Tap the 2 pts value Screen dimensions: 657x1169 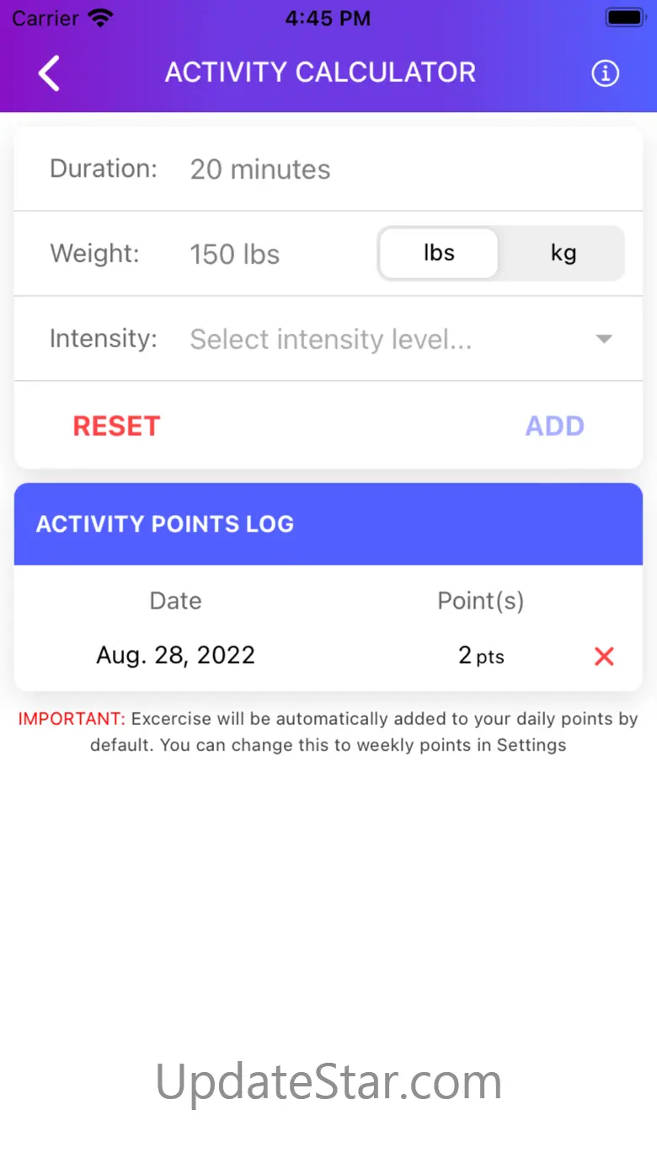481,656
